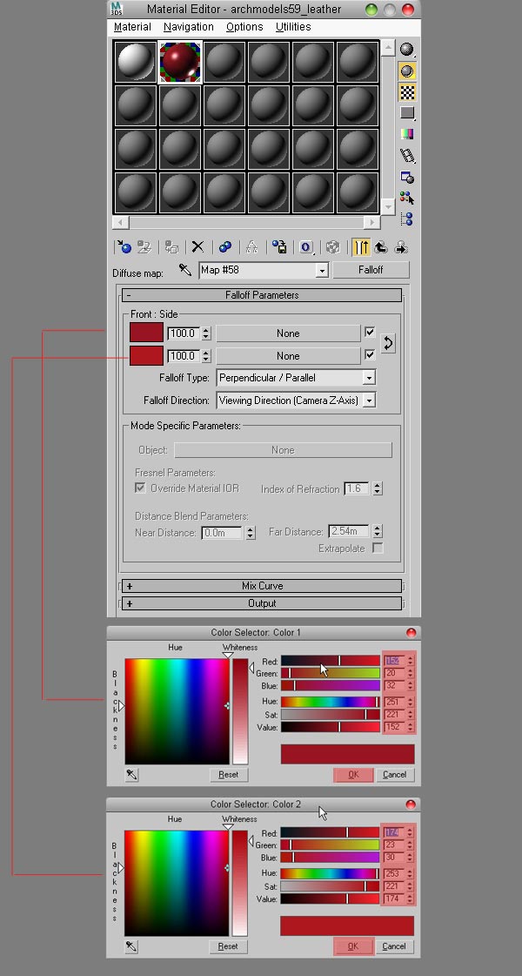522x976 pixels.
Task: Expand the Output rollout
Action: tap(261, 603)
